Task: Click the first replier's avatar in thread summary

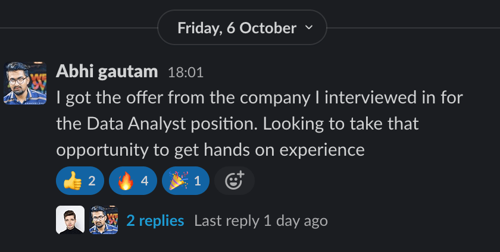Action: click(x=70, y=220)
